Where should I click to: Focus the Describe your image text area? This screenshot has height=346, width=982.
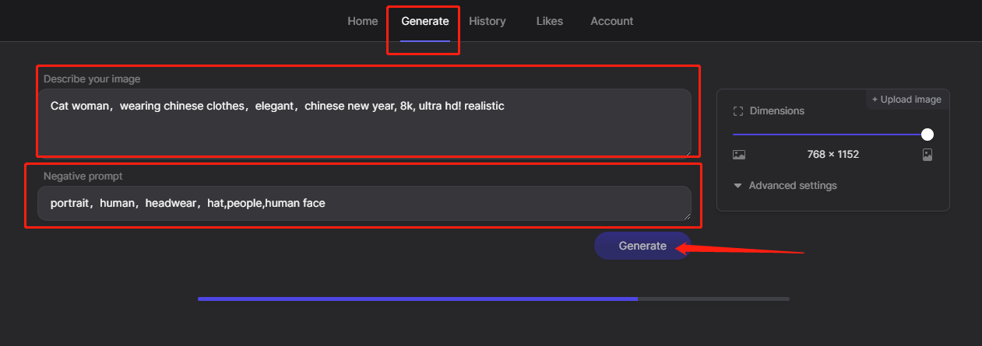364,122
